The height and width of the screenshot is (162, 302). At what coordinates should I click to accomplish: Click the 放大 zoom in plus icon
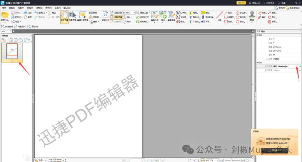click(125, 17)
